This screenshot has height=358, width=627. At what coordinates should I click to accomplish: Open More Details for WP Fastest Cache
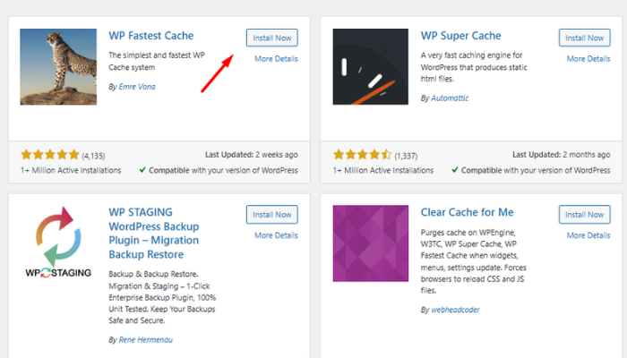[276, 59]
